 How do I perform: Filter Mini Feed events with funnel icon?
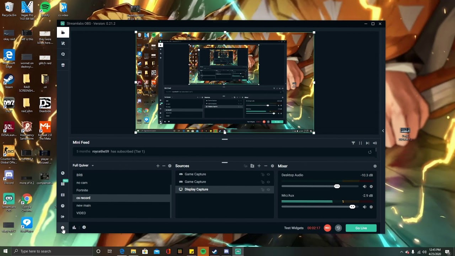(x=353, y=143)
